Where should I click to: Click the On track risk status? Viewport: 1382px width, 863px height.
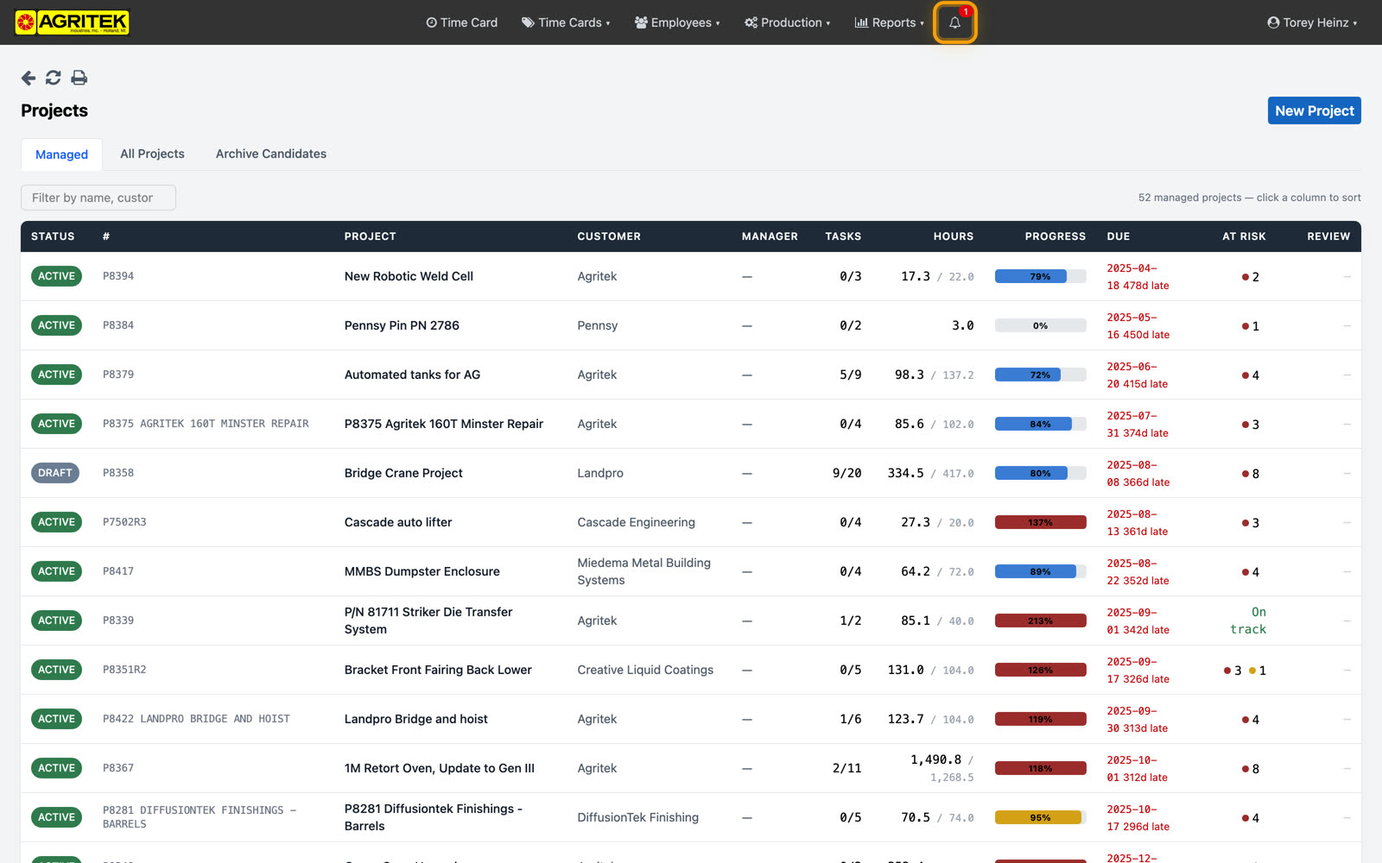1248,620
